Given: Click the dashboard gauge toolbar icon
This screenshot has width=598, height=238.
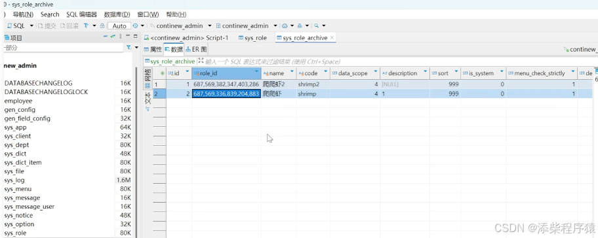Looking at the screenshot, I should 285,26.
